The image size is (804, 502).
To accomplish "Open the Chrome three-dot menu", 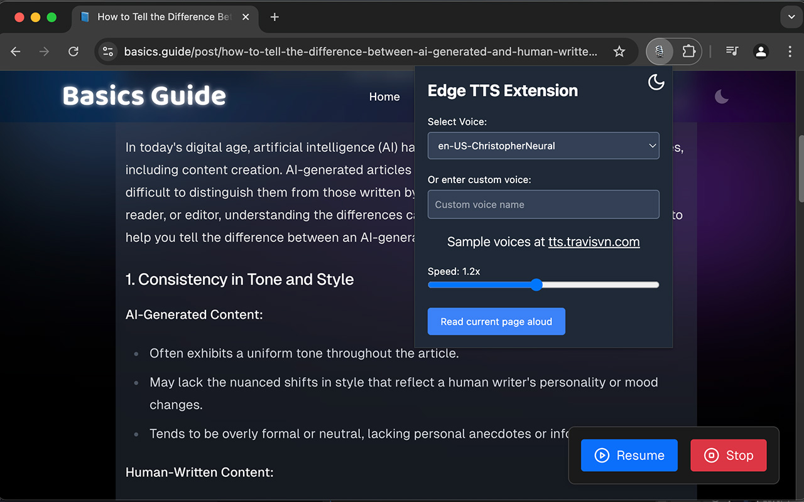I will point(790,51).
